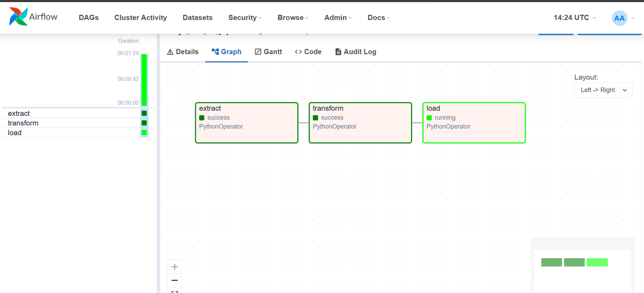
Task: Click the 00:01:24 duration label
Action: click(x=128, y=53)
